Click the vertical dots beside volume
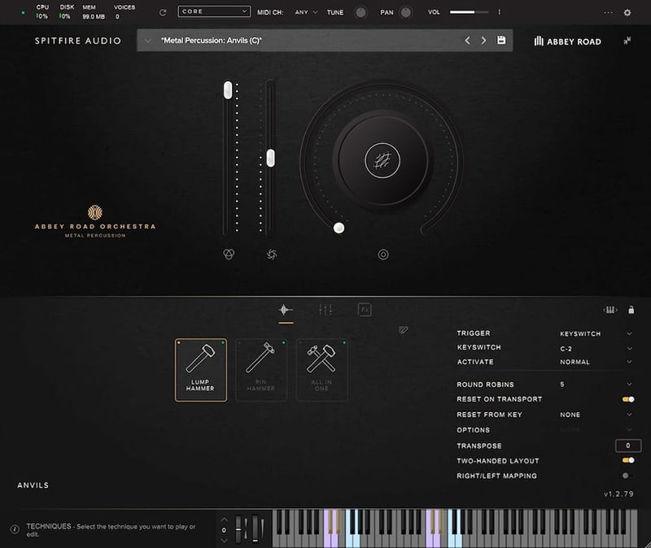The height and width of the screenshot is (548, 651). click(499, 12)
